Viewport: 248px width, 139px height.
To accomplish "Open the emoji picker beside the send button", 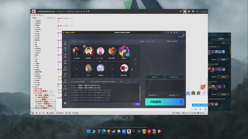I will (x=133, y=104).
